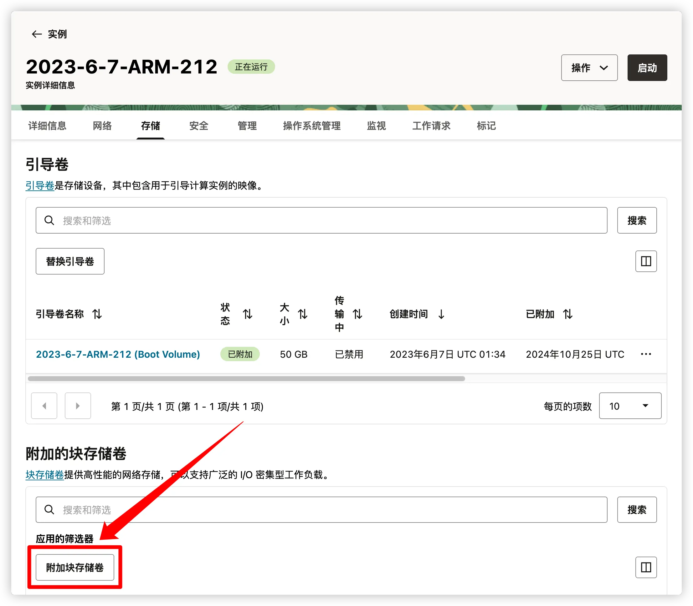Expand the next page arrow in pagination
Image resolution: width=693 pixels, height=606 pixels.
coord(78,406)
